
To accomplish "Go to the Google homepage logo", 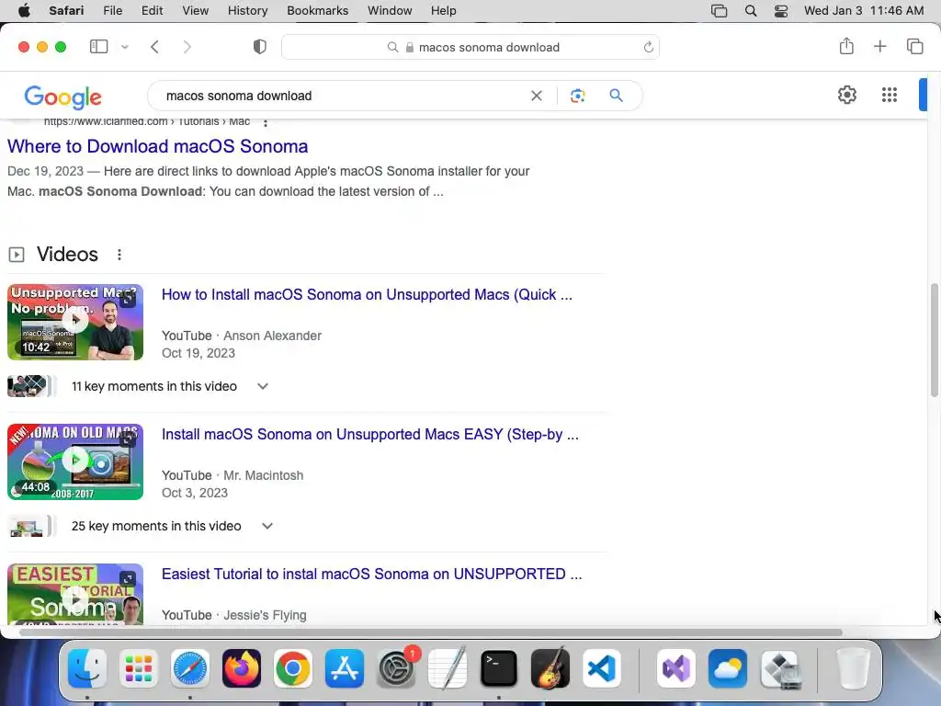I will click(x=63, y=96).
